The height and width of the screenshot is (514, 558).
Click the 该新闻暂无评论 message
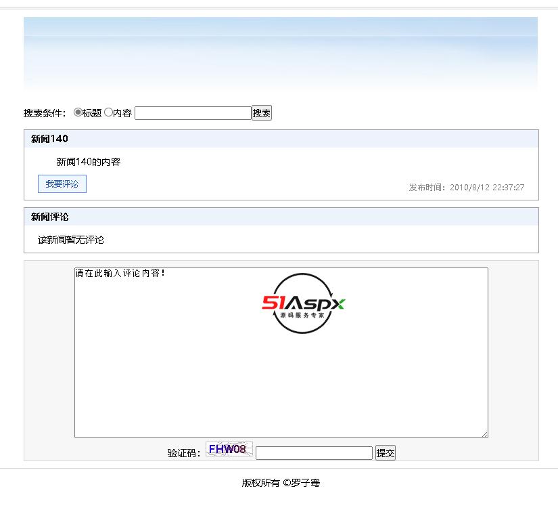click(71, 240)
